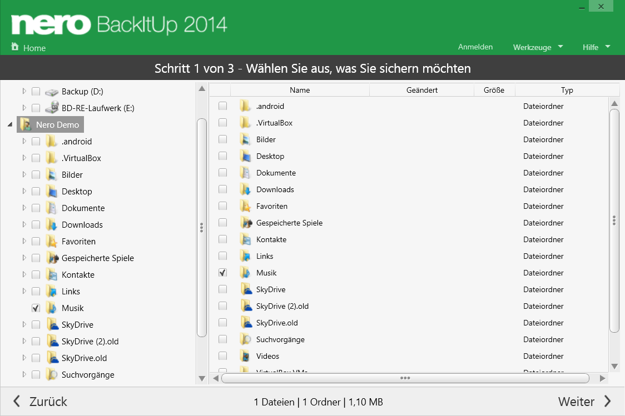
Task: Expand the BD-RE-Laufwerk (E:) tree node
Action: click(24, 108)
